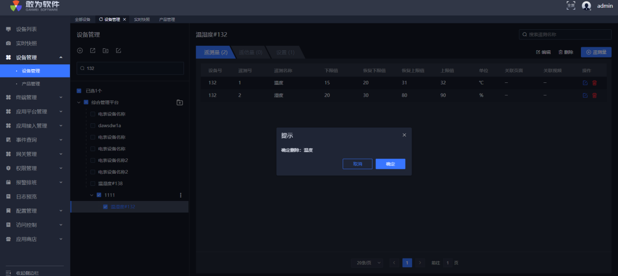Toggle the 已选1个 select-all checkbox
The image size is (618, 276).
(x=80, y=91)
